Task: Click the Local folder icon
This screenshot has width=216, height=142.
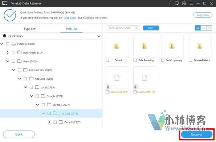Action: tap(37, 87)
